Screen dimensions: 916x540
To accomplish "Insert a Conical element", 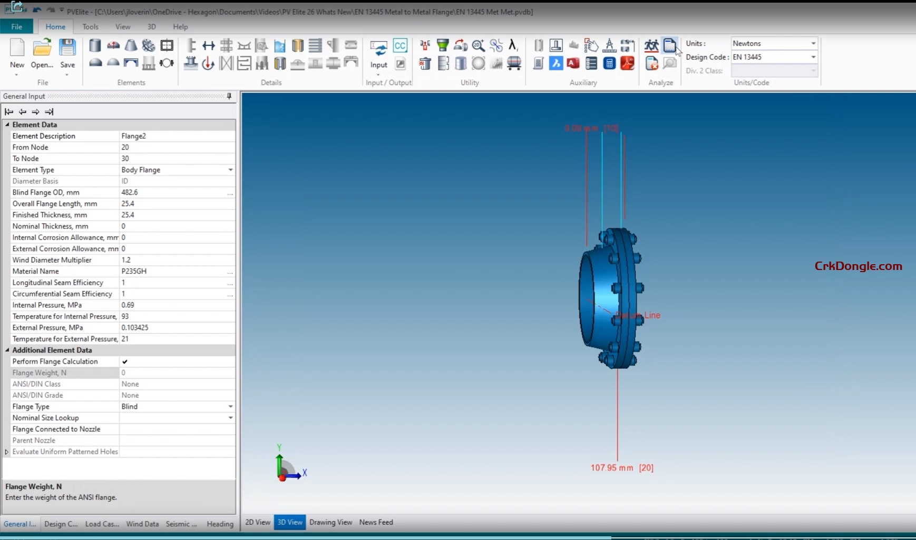I will click(x=131, y=46).
